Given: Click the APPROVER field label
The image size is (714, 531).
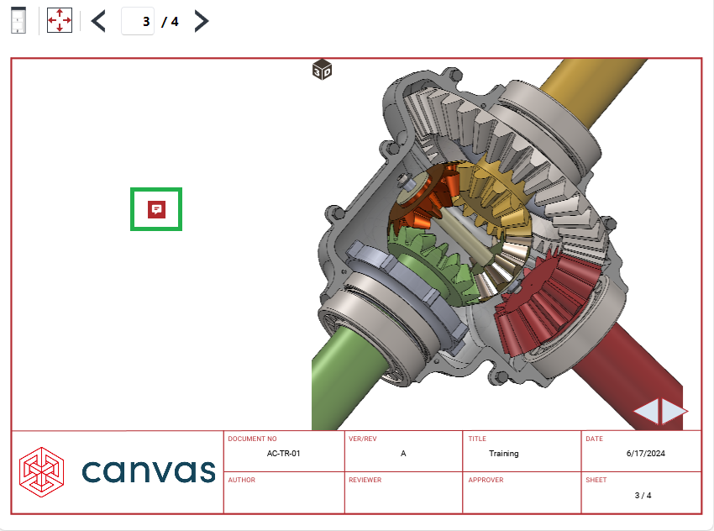Looking at the screenshot, I should (x=486, y=480).
